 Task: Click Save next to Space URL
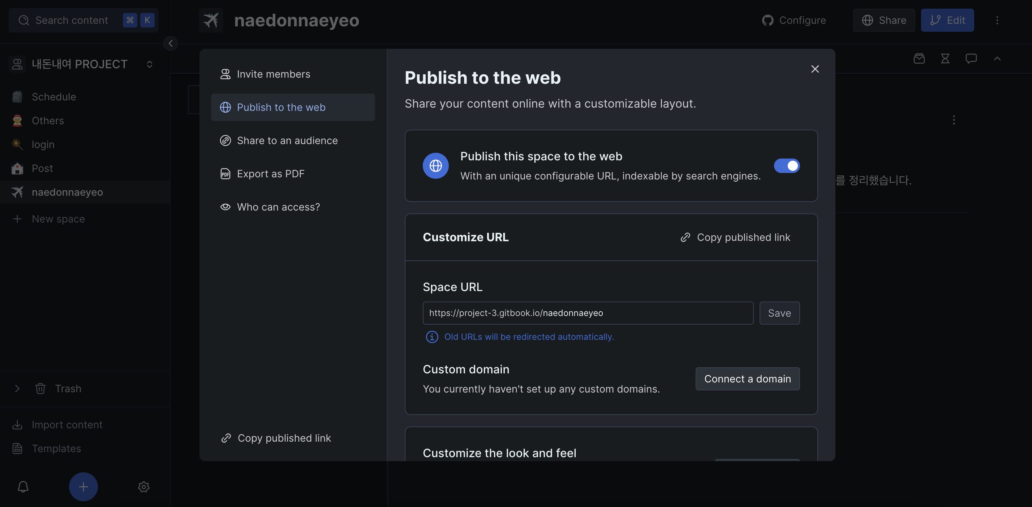[x=779, y=313]
